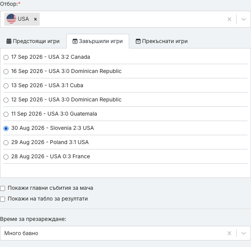
Task: Select the 17 Sep USA 3:2 Canada match
Action: 6,57
